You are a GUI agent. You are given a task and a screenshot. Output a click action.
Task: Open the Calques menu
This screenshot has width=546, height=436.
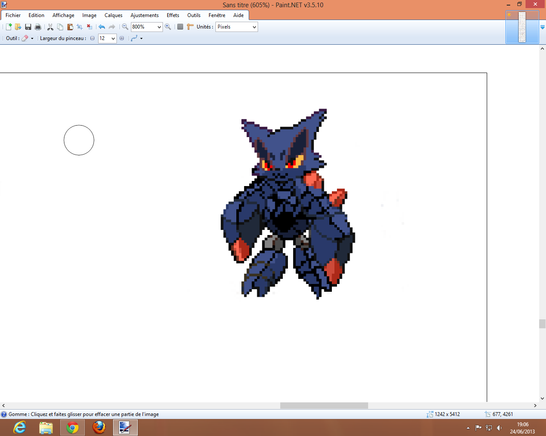pyautogui.click(x=113, y=15)
